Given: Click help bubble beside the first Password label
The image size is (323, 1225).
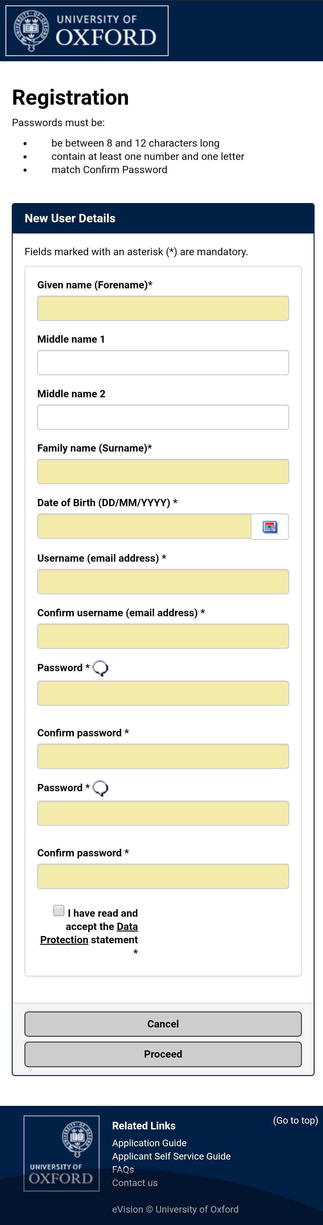Looking at the screenshot, I should coord(100,668).
